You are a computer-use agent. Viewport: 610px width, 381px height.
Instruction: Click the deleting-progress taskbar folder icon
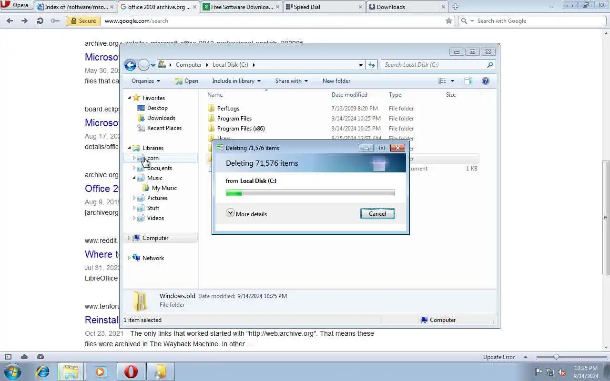click(x=160, y=371)
